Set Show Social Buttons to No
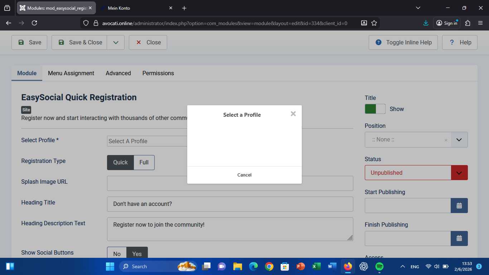The width and height of the screenshot is (489, 275). coord(117,254)
